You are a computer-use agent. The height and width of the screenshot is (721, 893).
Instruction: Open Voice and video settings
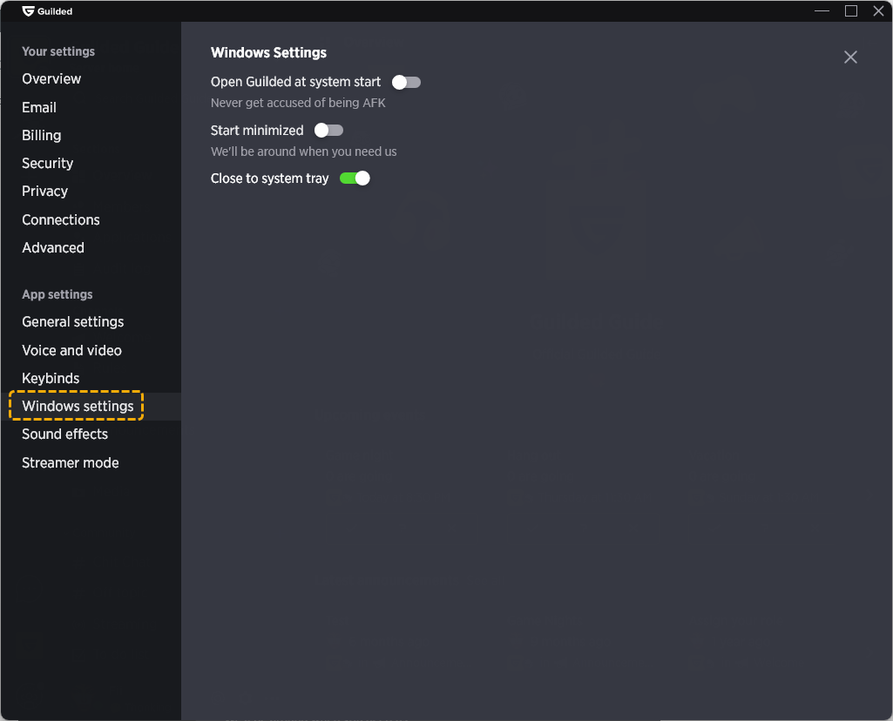71,350
